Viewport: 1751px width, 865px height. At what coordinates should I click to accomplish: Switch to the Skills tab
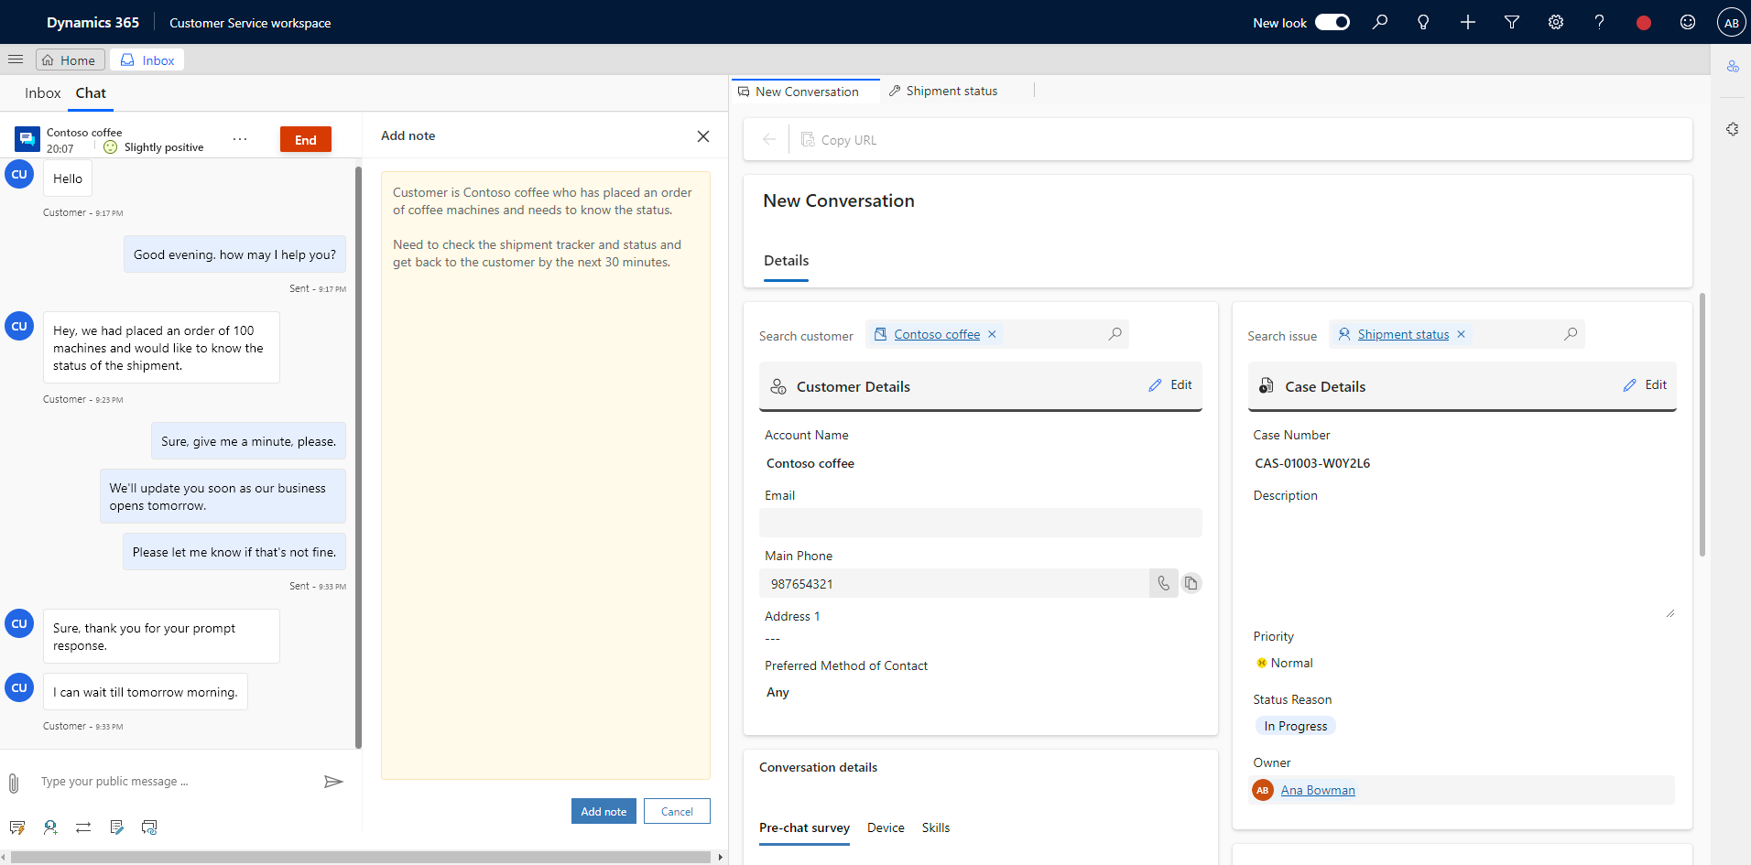click(935, 828)
